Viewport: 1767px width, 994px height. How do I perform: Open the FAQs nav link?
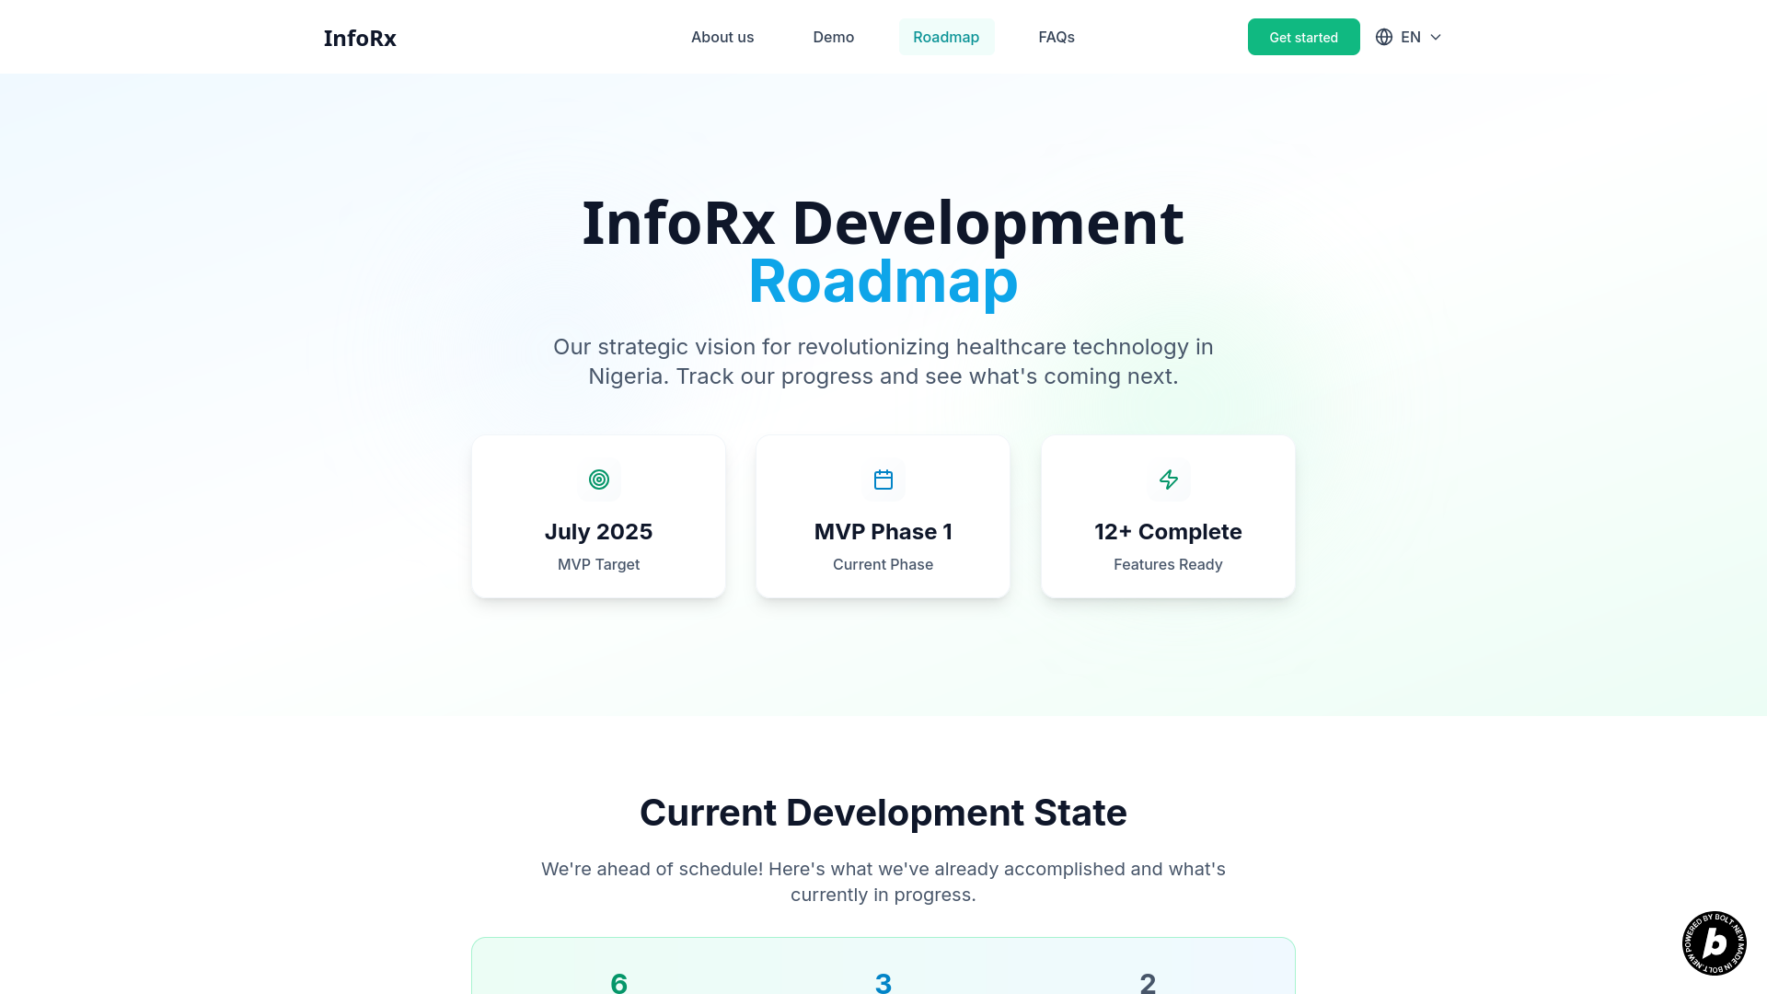coord(1057,37)
